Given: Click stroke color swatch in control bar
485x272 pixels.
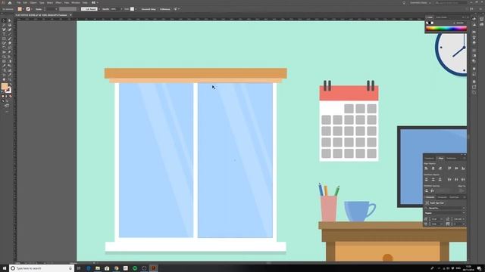Looking at the screenshot, I should tap(28, 9).
